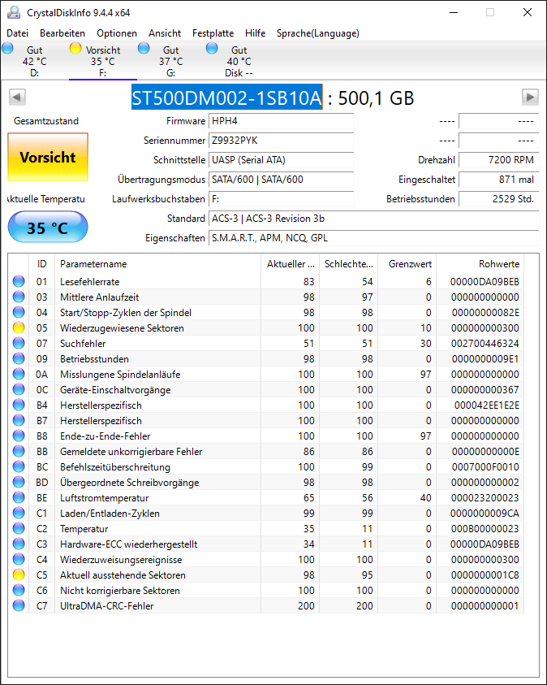Image resolution: width=547 pixels, height=685 pixels.
Task: Click status orb of Laden/Entladen-Zyklen row
Action: [19, 514]
